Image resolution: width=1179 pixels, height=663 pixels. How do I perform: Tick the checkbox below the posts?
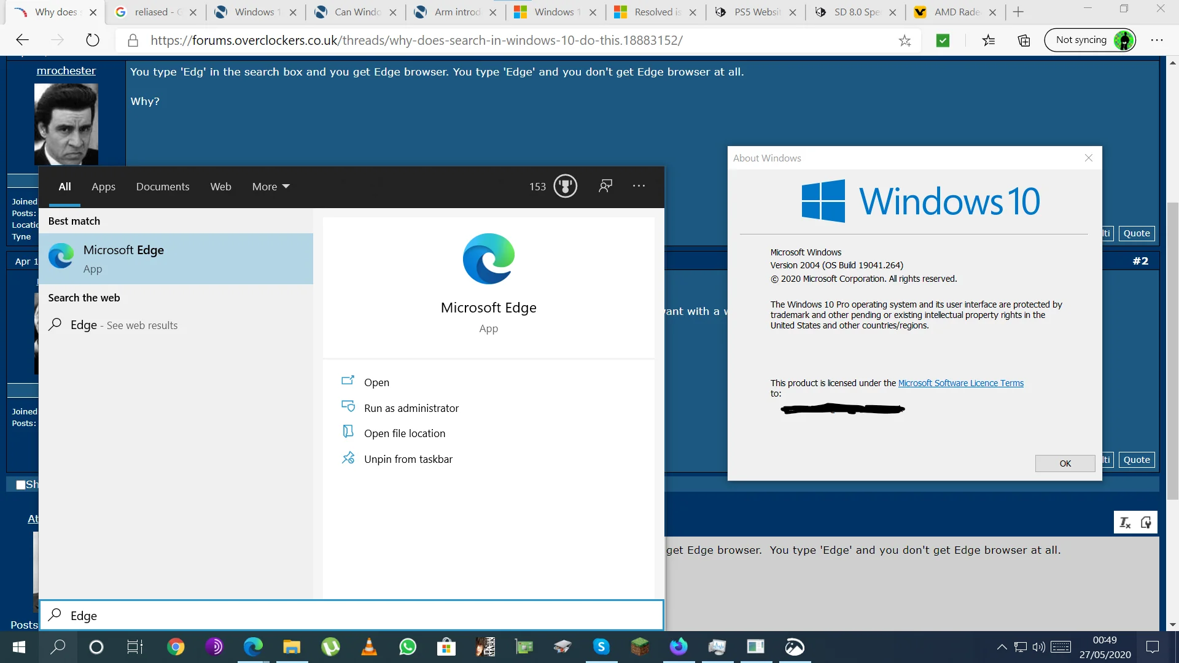[21, 485]
